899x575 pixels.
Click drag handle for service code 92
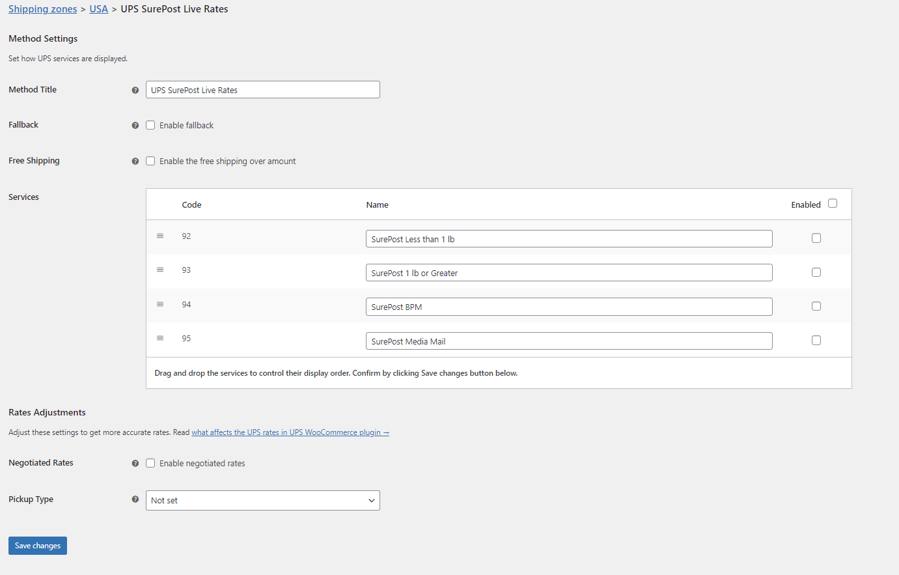click(x=160, y=236)
